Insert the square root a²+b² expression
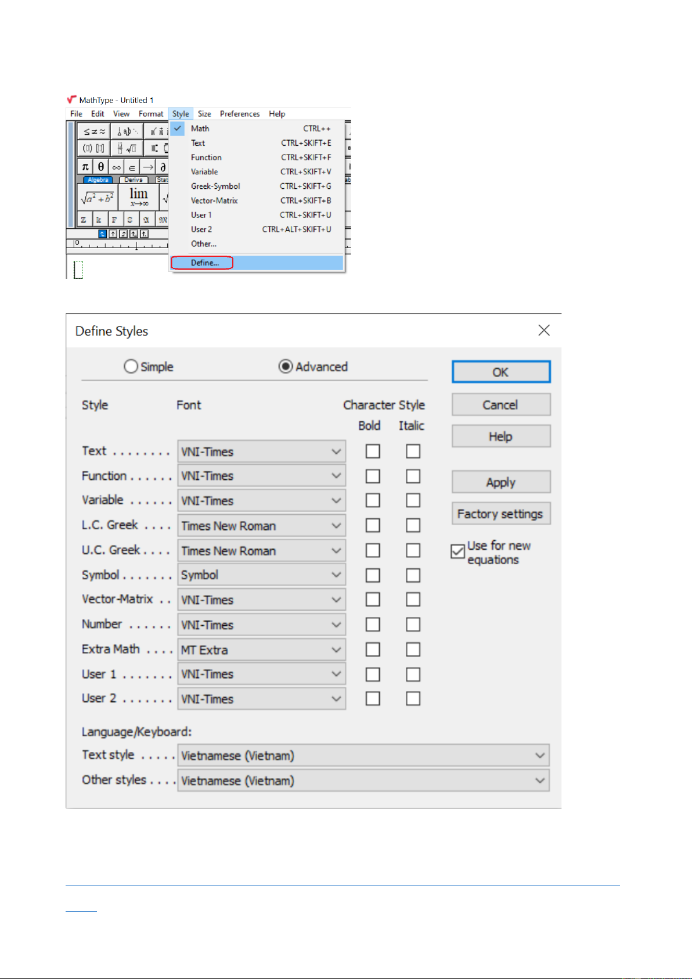The width and height of the screenshot is (692, 979). (97, 198)
